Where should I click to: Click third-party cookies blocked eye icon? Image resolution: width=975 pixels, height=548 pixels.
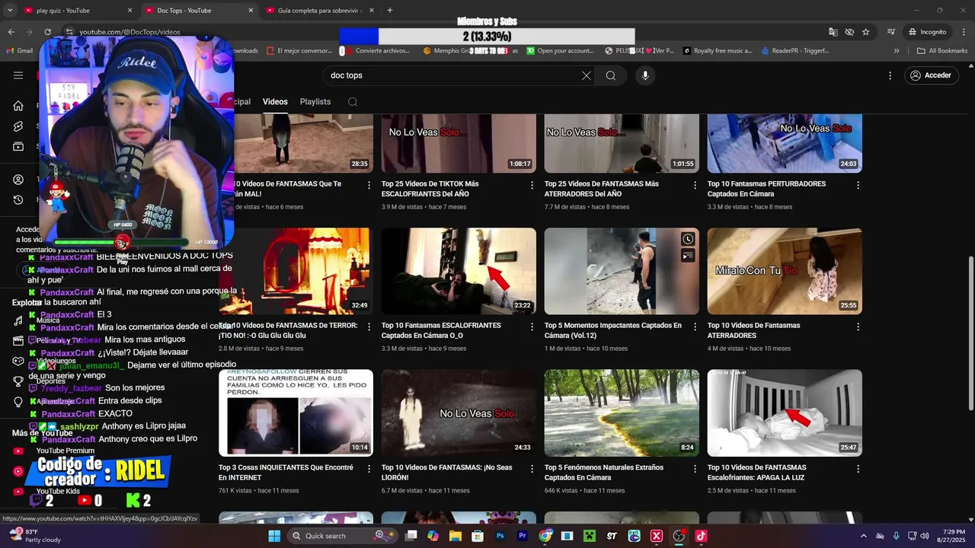[x=849, y=32]
